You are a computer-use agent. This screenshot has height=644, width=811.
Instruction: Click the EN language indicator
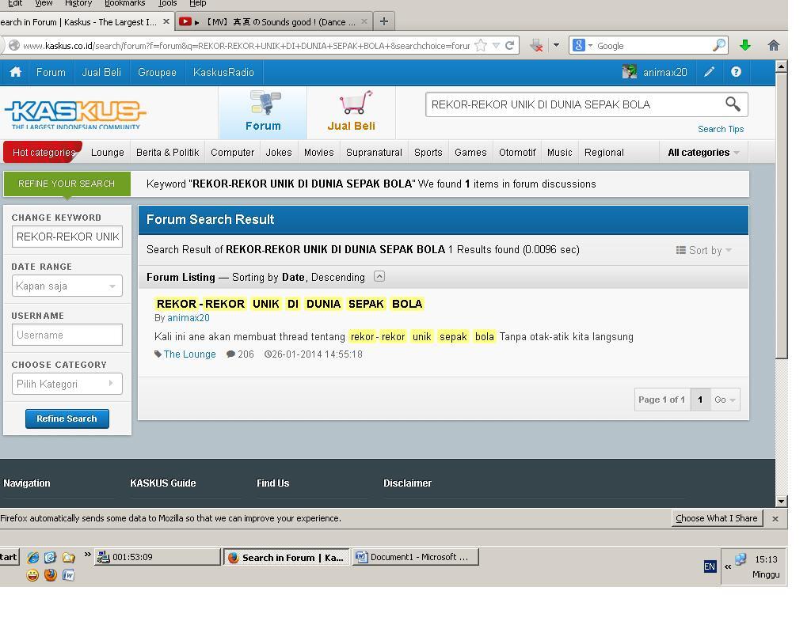click(710, 566)
